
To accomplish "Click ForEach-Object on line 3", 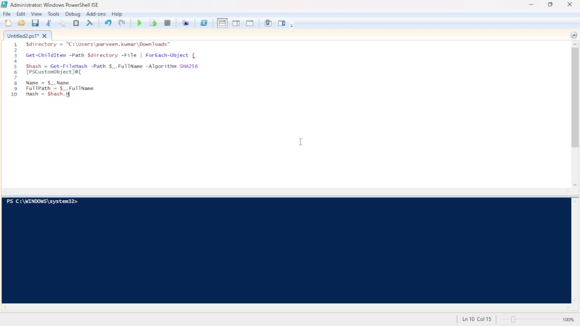I will (167, 55).
